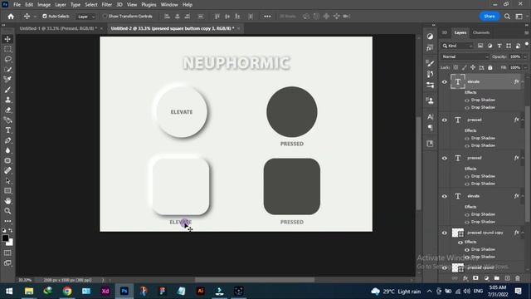Click the 33.33% zoom field in status bar
The height and width of the screenshot is (299, 531).
25,281
